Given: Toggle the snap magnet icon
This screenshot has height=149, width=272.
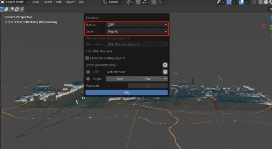Looking at the screenshot, I should (x=138, y=2).
